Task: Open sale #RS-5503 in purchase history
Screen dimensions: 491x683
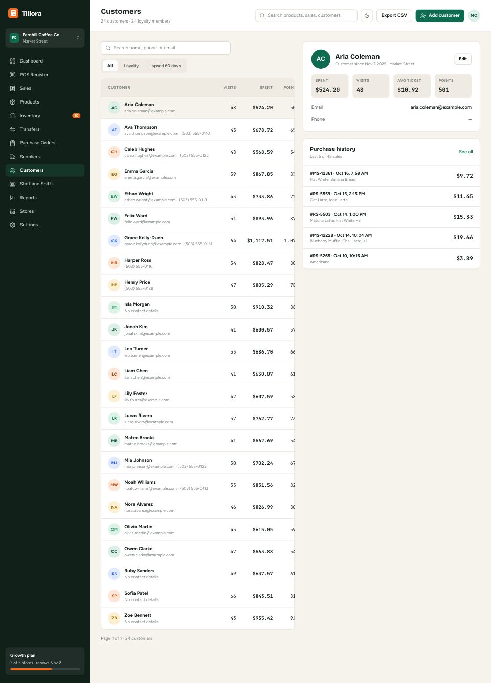Action: click(x=391, y=217)
